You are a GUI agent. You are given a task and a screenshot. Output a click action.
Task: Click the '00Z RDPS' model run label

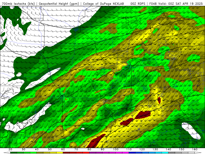(x=138, y=4)
